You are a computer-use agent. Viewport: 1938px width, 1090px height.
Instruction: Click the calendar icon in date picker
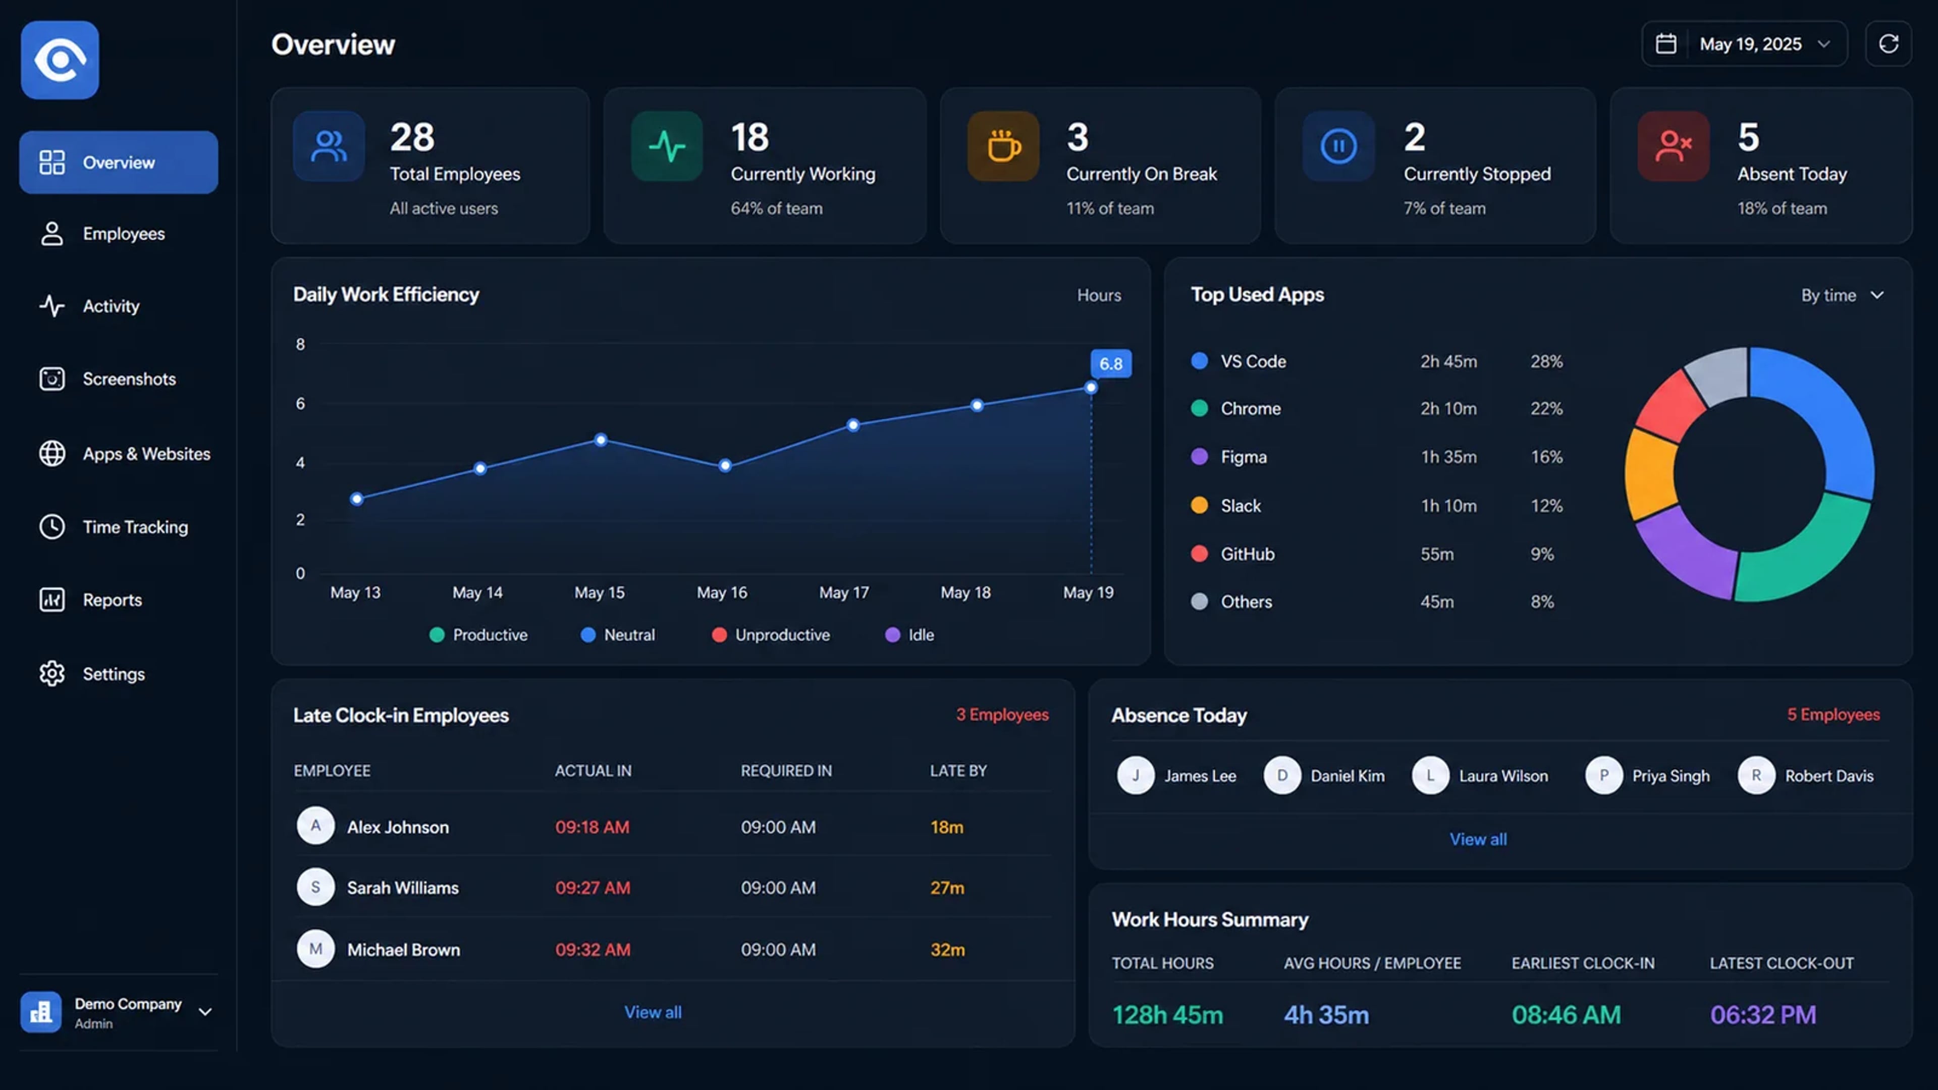click(x=1665, y=43)
